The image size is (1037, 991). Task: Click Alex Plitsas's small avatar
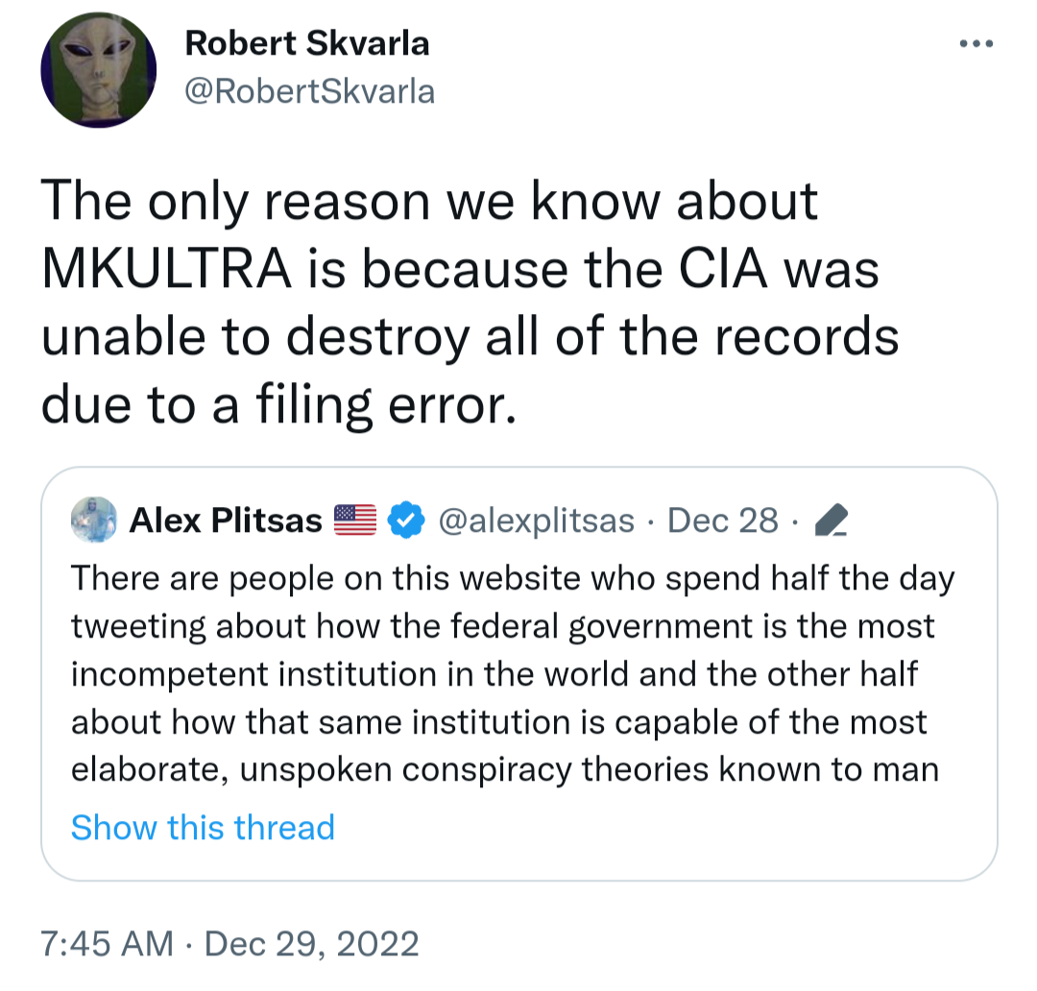coord(94,520)
